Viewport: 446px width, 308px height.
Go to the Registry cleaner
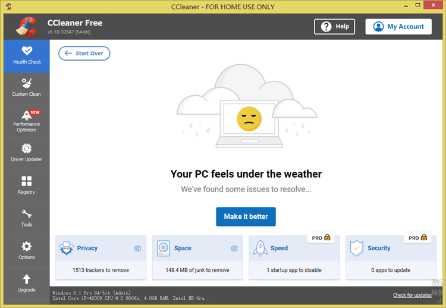coord(27,186)
